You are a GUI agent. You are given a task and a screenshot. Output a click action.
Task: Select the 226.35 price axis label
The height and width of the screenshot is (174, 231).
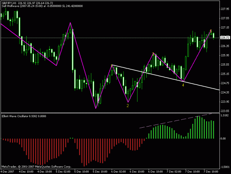click(x=225, y=46)
